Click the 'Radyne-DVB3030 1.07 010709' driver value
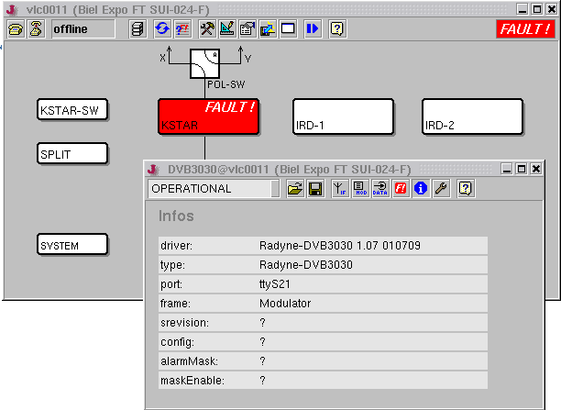Screen dimensions: 561x410 [x=340, y=246]
